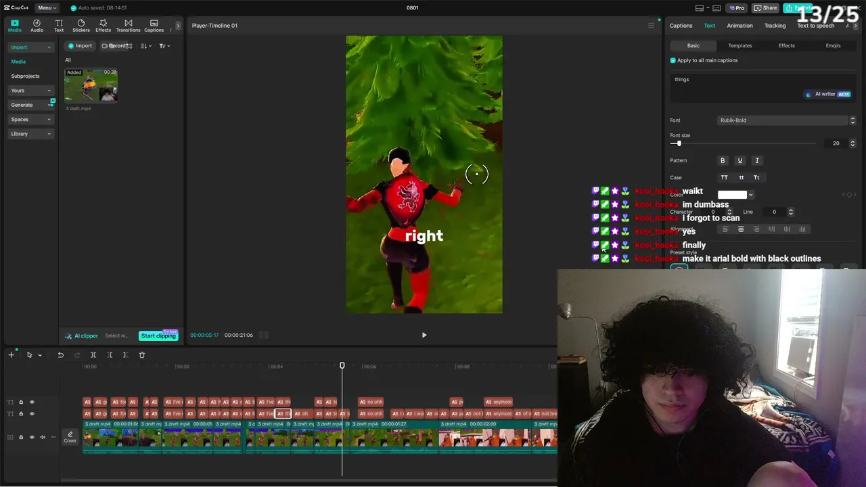Click the delete right trim tool
Image resolution: width=866 pixels, height=487 pixels.
click(x=125, y=355)
